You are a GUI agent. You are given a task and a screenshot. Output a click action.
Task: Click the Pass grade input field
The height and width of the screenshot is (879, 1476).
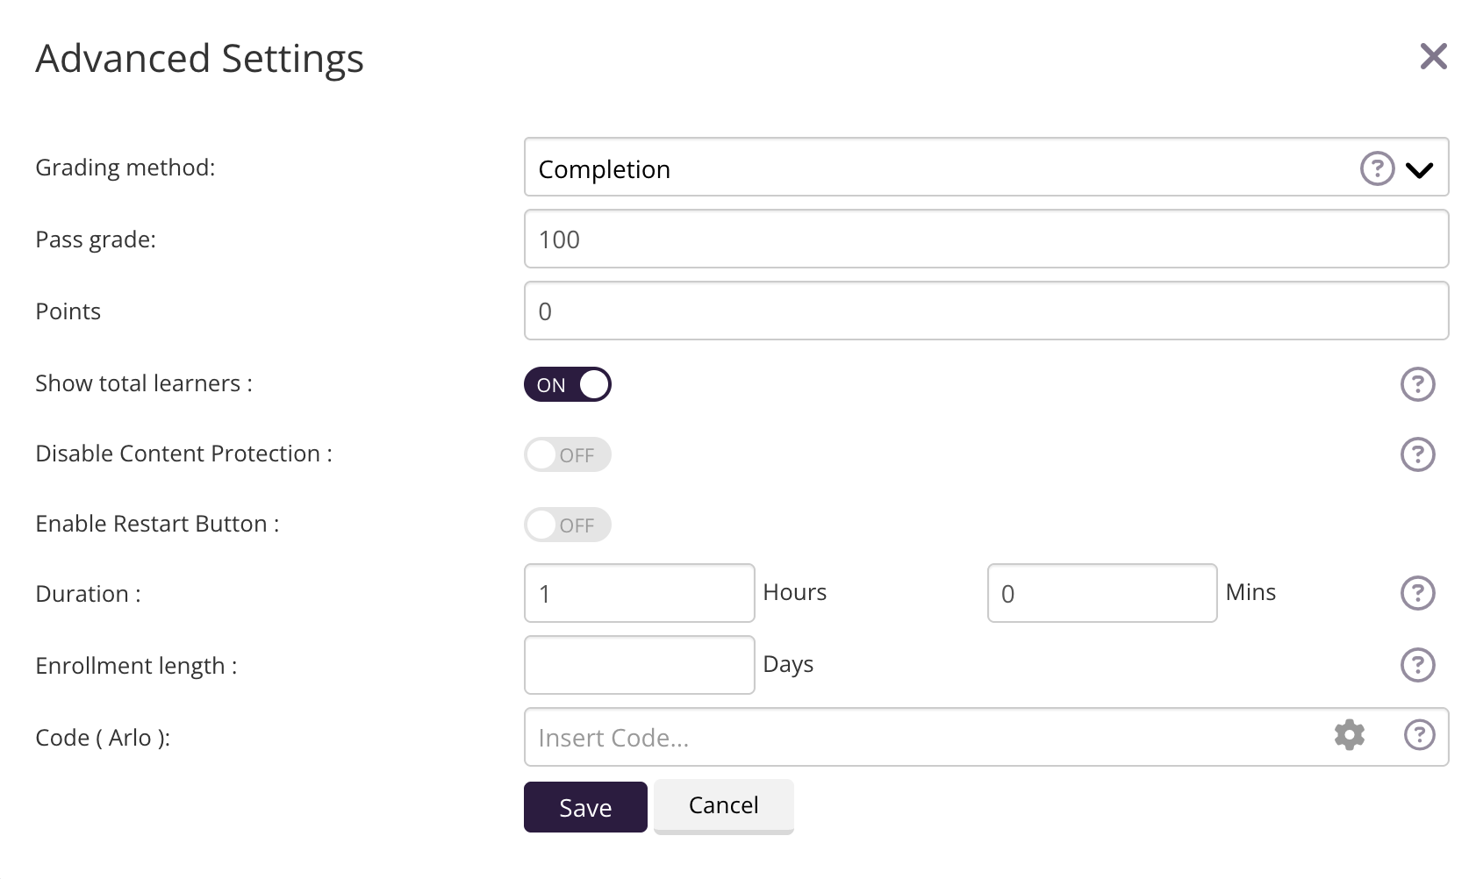point(985,239)
